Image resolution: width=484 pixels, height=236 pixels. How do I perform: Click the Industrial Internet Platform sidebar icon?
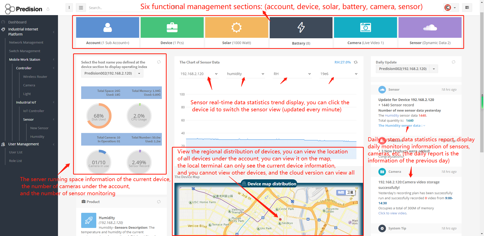point(3,29)
